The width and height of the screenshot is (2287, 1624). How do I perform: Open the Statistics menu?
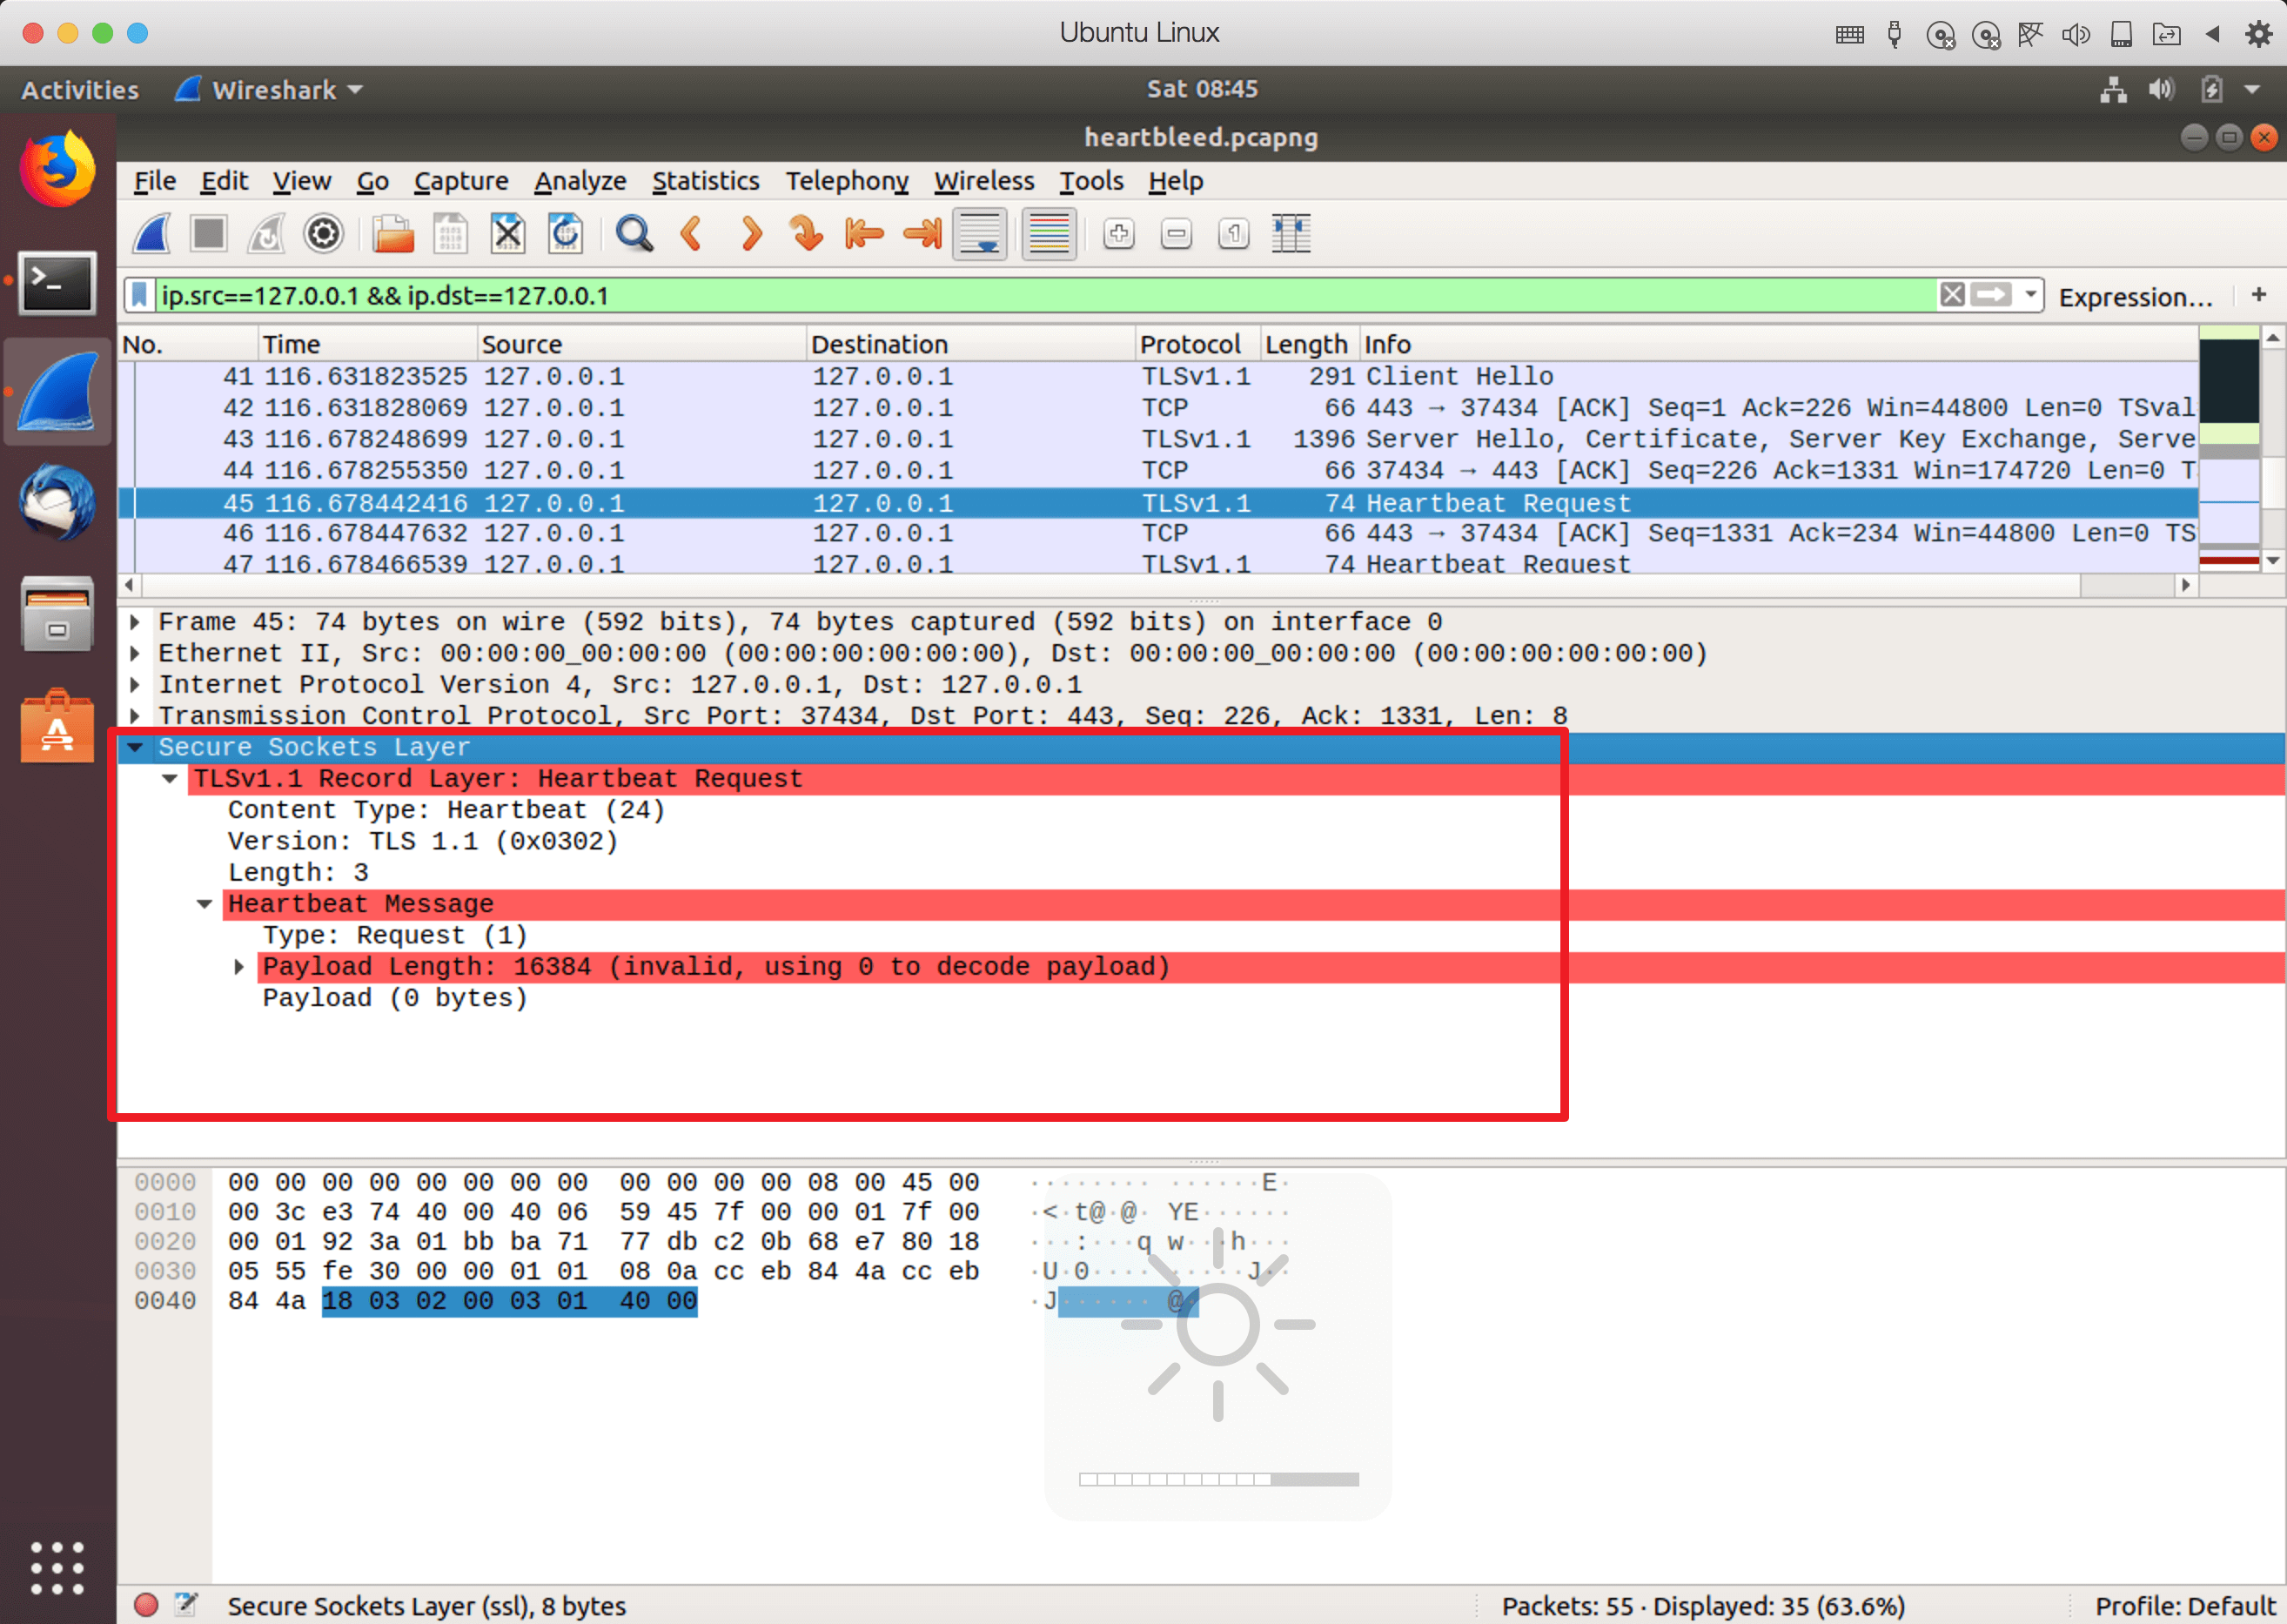pos(705,181)
